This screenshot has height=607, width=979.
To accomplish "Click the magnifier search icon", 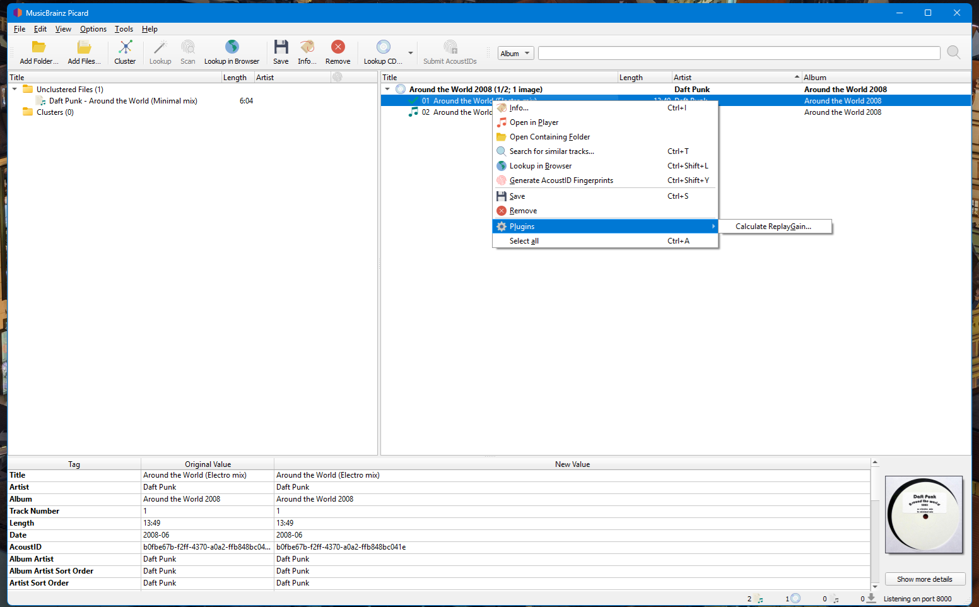I will pos(953,53).
